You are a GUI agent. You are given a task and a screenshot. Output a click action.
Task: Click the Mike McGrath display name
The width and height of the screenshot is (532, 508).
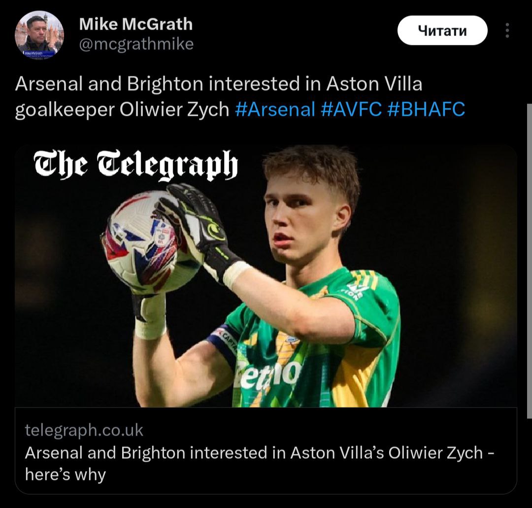(x=135, y=24)
